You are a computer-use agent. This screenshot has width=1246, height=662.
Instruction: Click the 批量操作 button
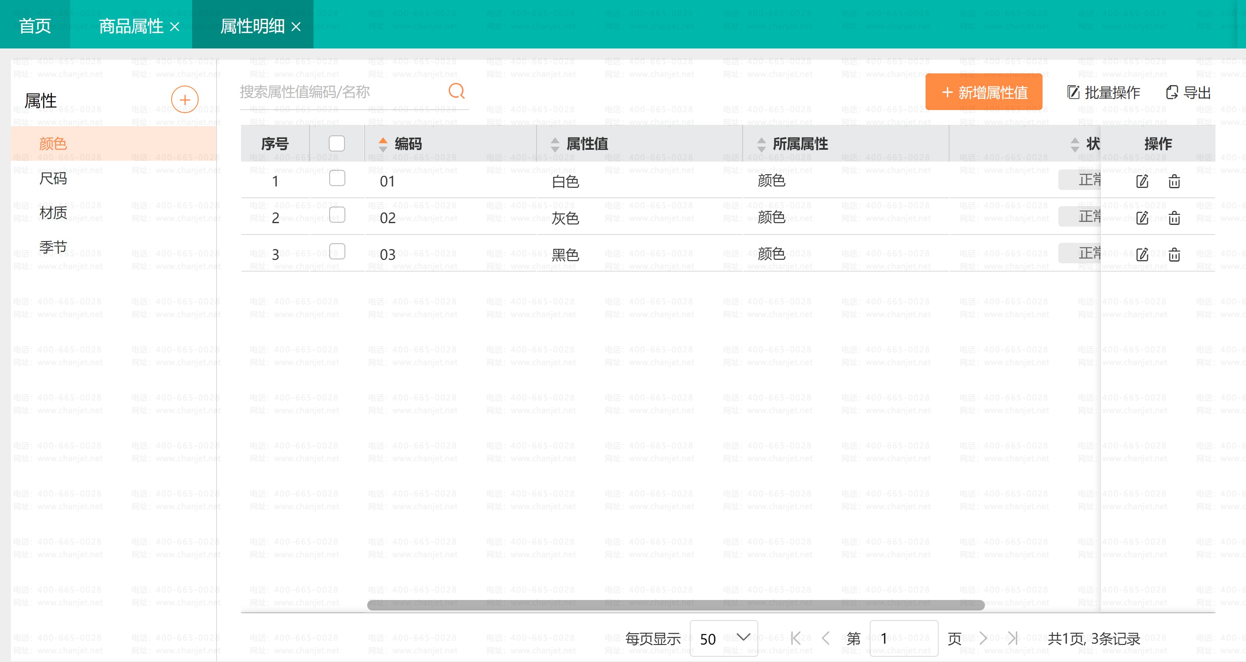pos(1103,92)
